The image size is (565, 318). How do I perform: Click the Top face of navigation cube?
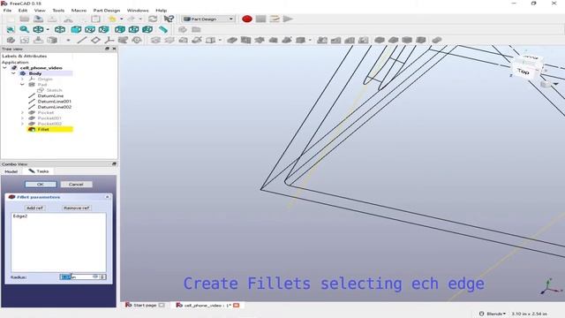(524, 71)
